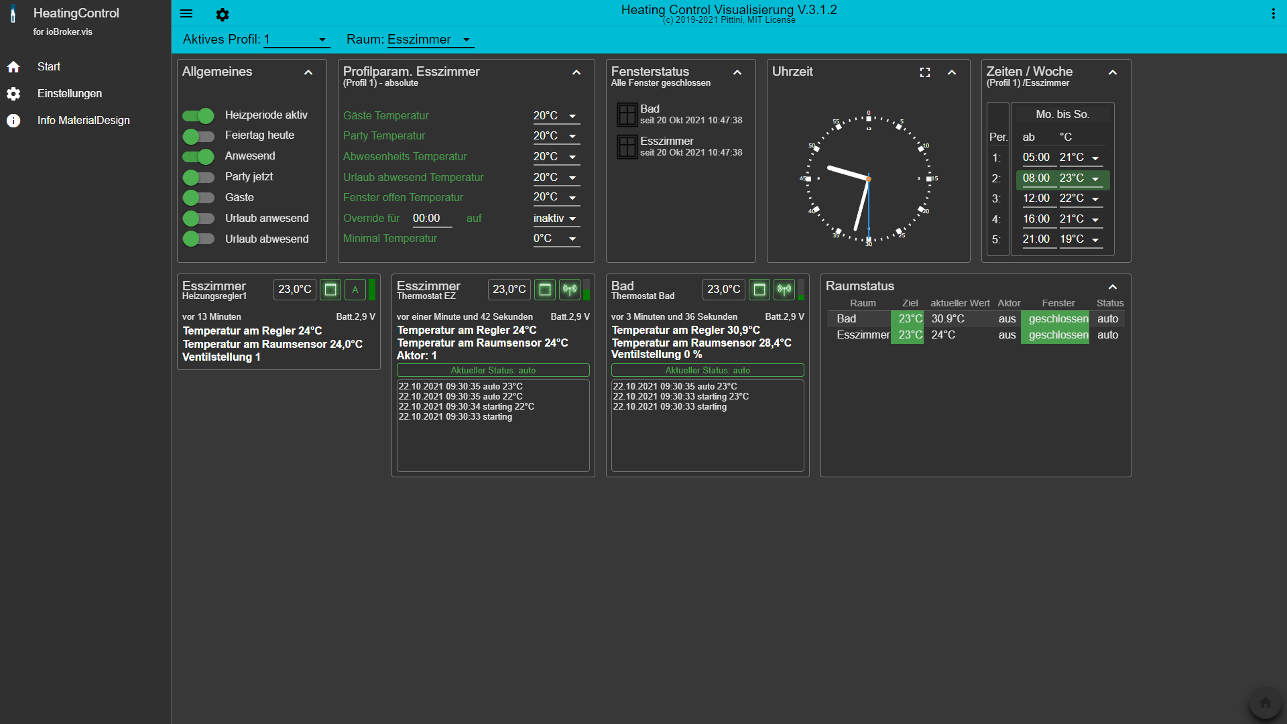
Task: Toggle Urlaub anwesend switch
Action: 198,219
